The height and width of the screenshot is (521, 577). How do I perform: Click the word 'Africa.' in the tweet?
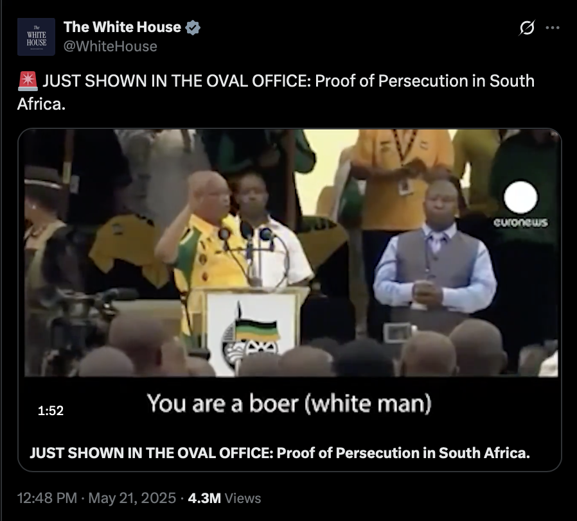point(41,105)
